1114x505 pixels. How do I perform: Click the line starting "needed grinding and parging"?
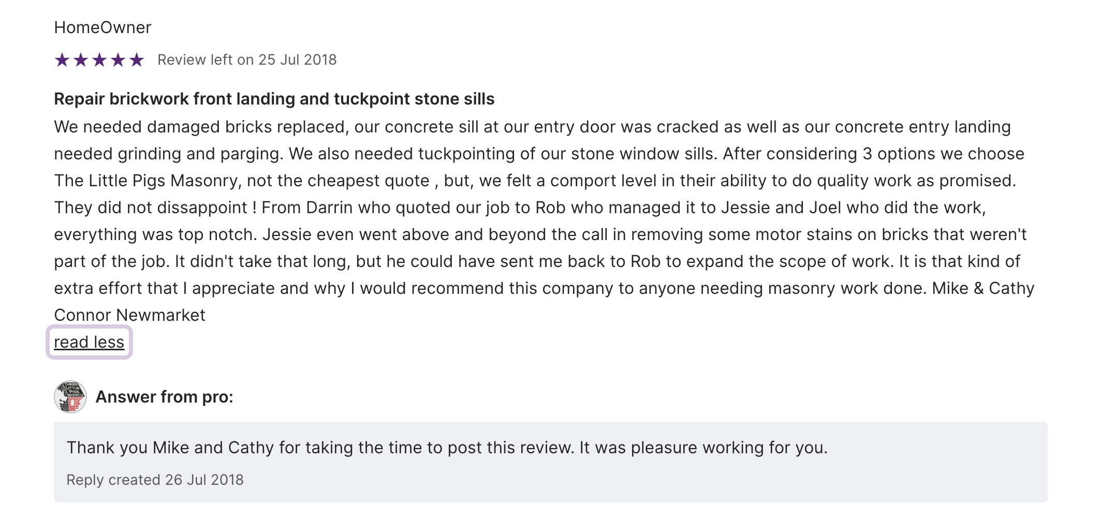(x=539, y=154)
